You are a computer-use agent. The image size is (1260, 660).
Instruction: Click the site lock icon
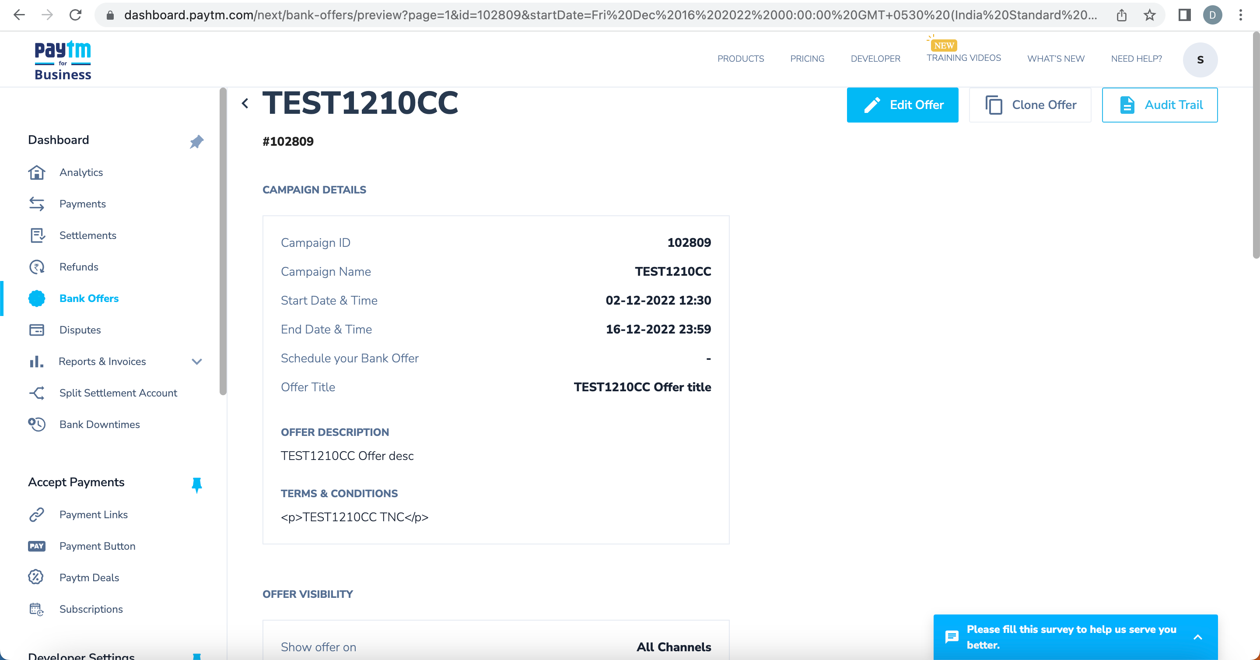(111, 15)
